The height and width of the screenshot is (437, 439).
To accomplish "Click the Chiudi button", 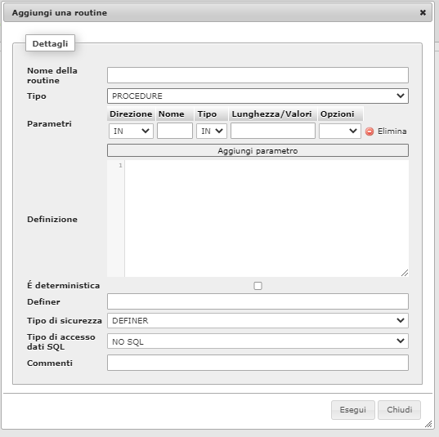I will pos(399,410).
